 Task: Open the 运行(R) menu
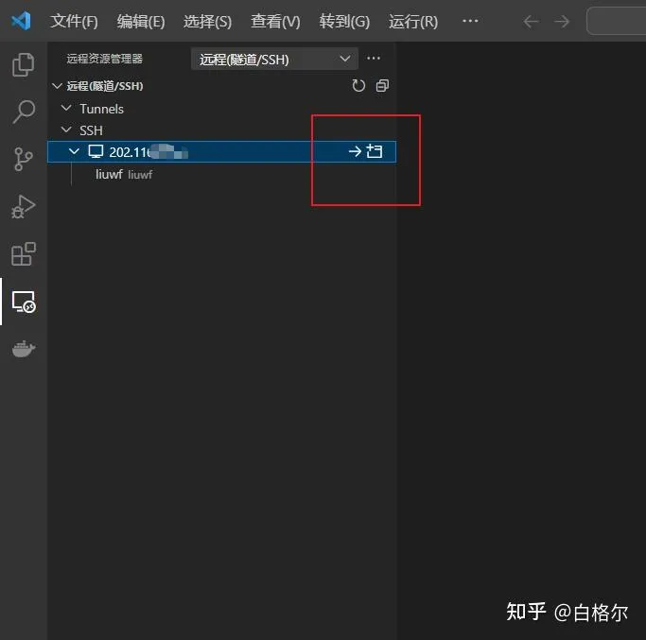(413, 21)
